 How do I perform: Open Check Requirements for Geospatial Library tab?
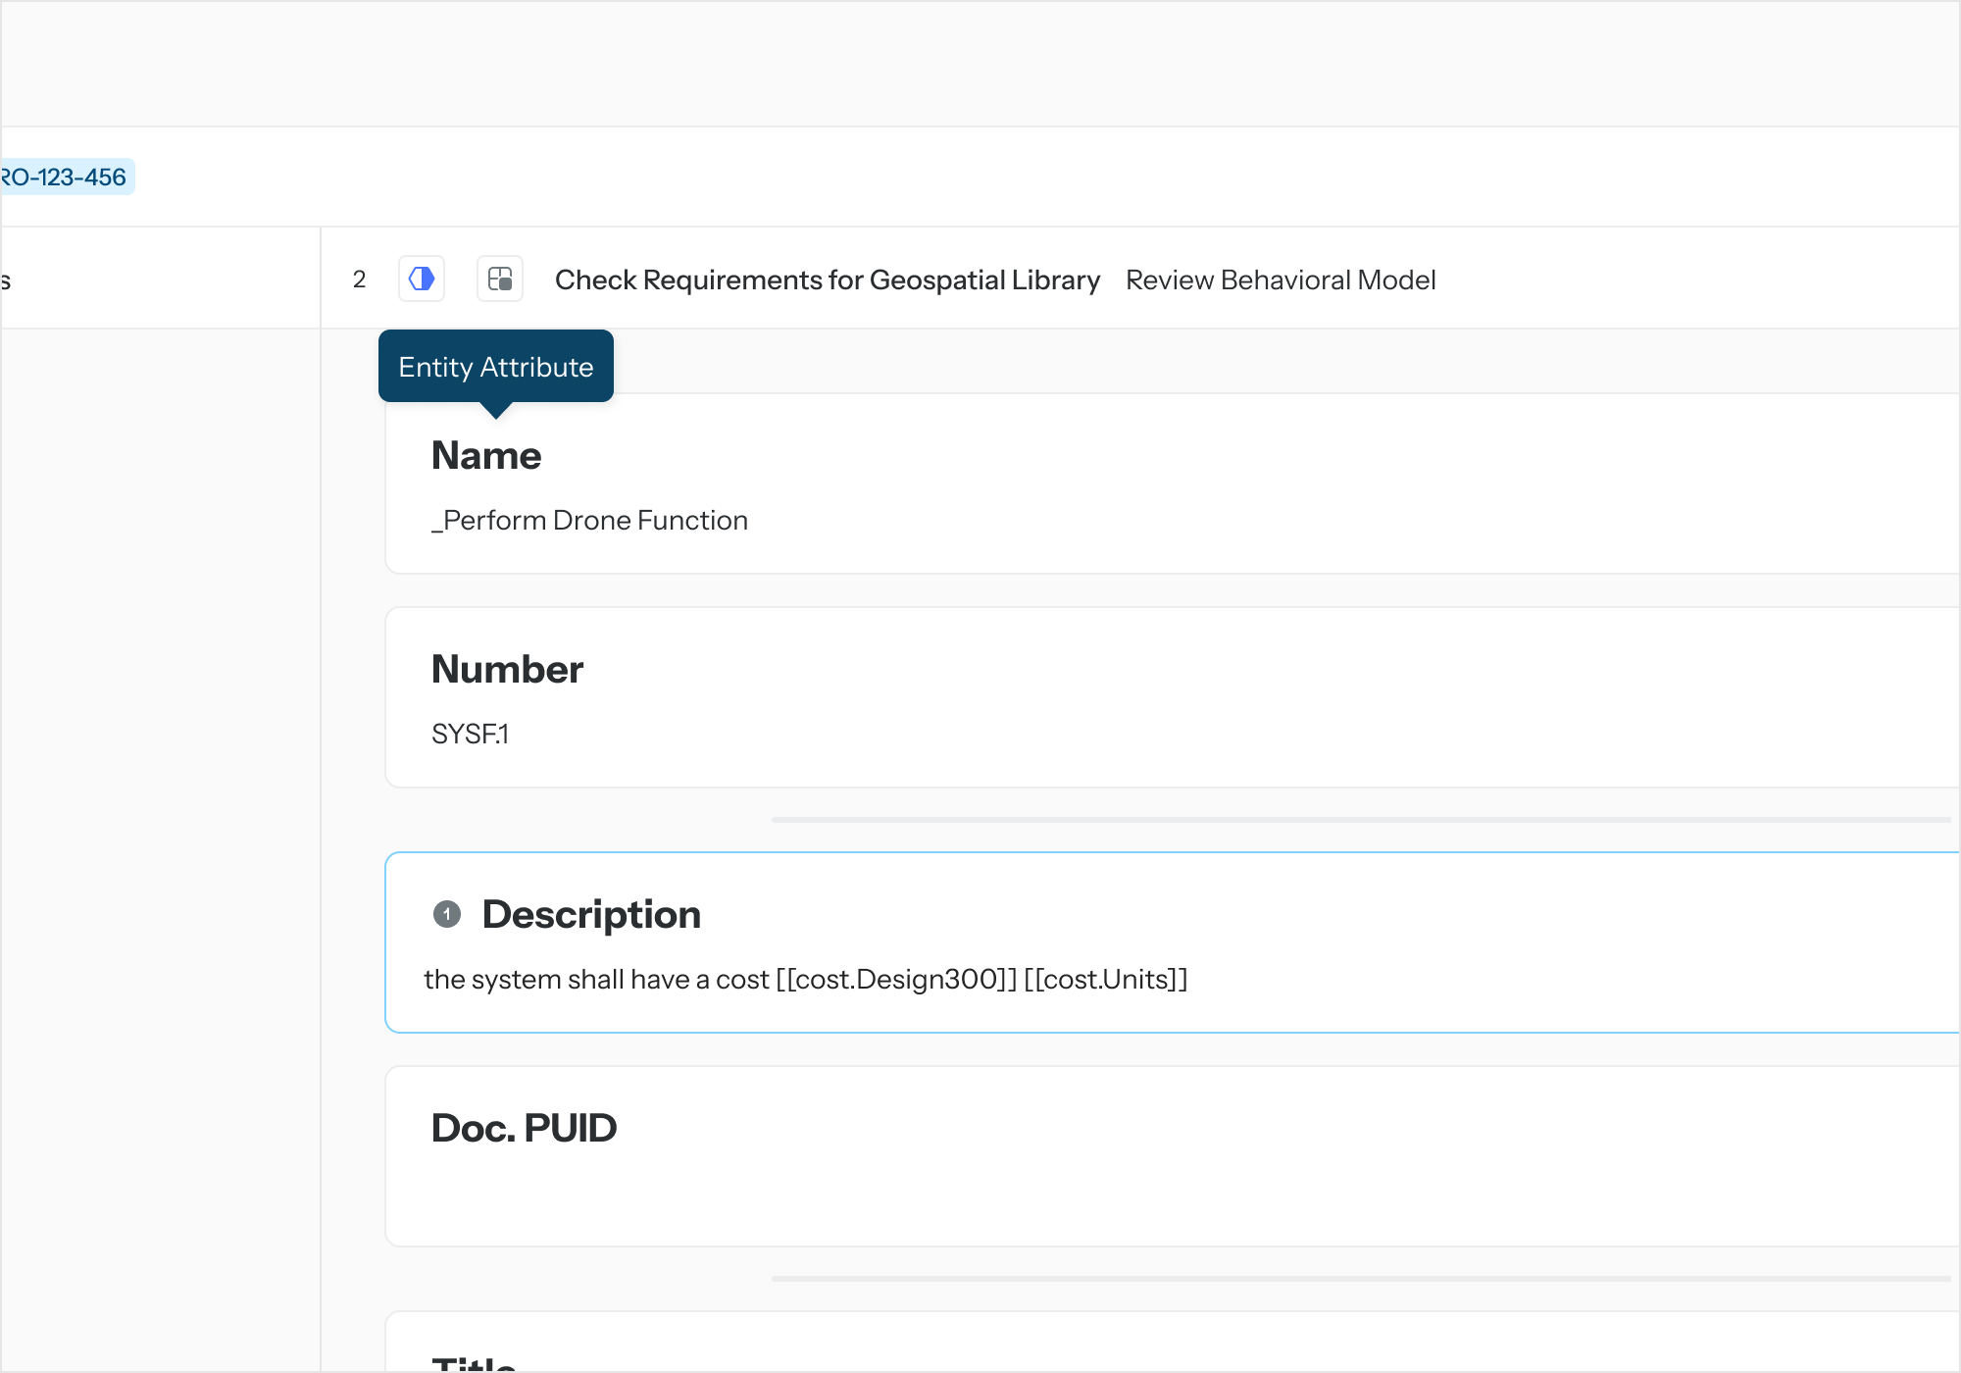(827, 280)
